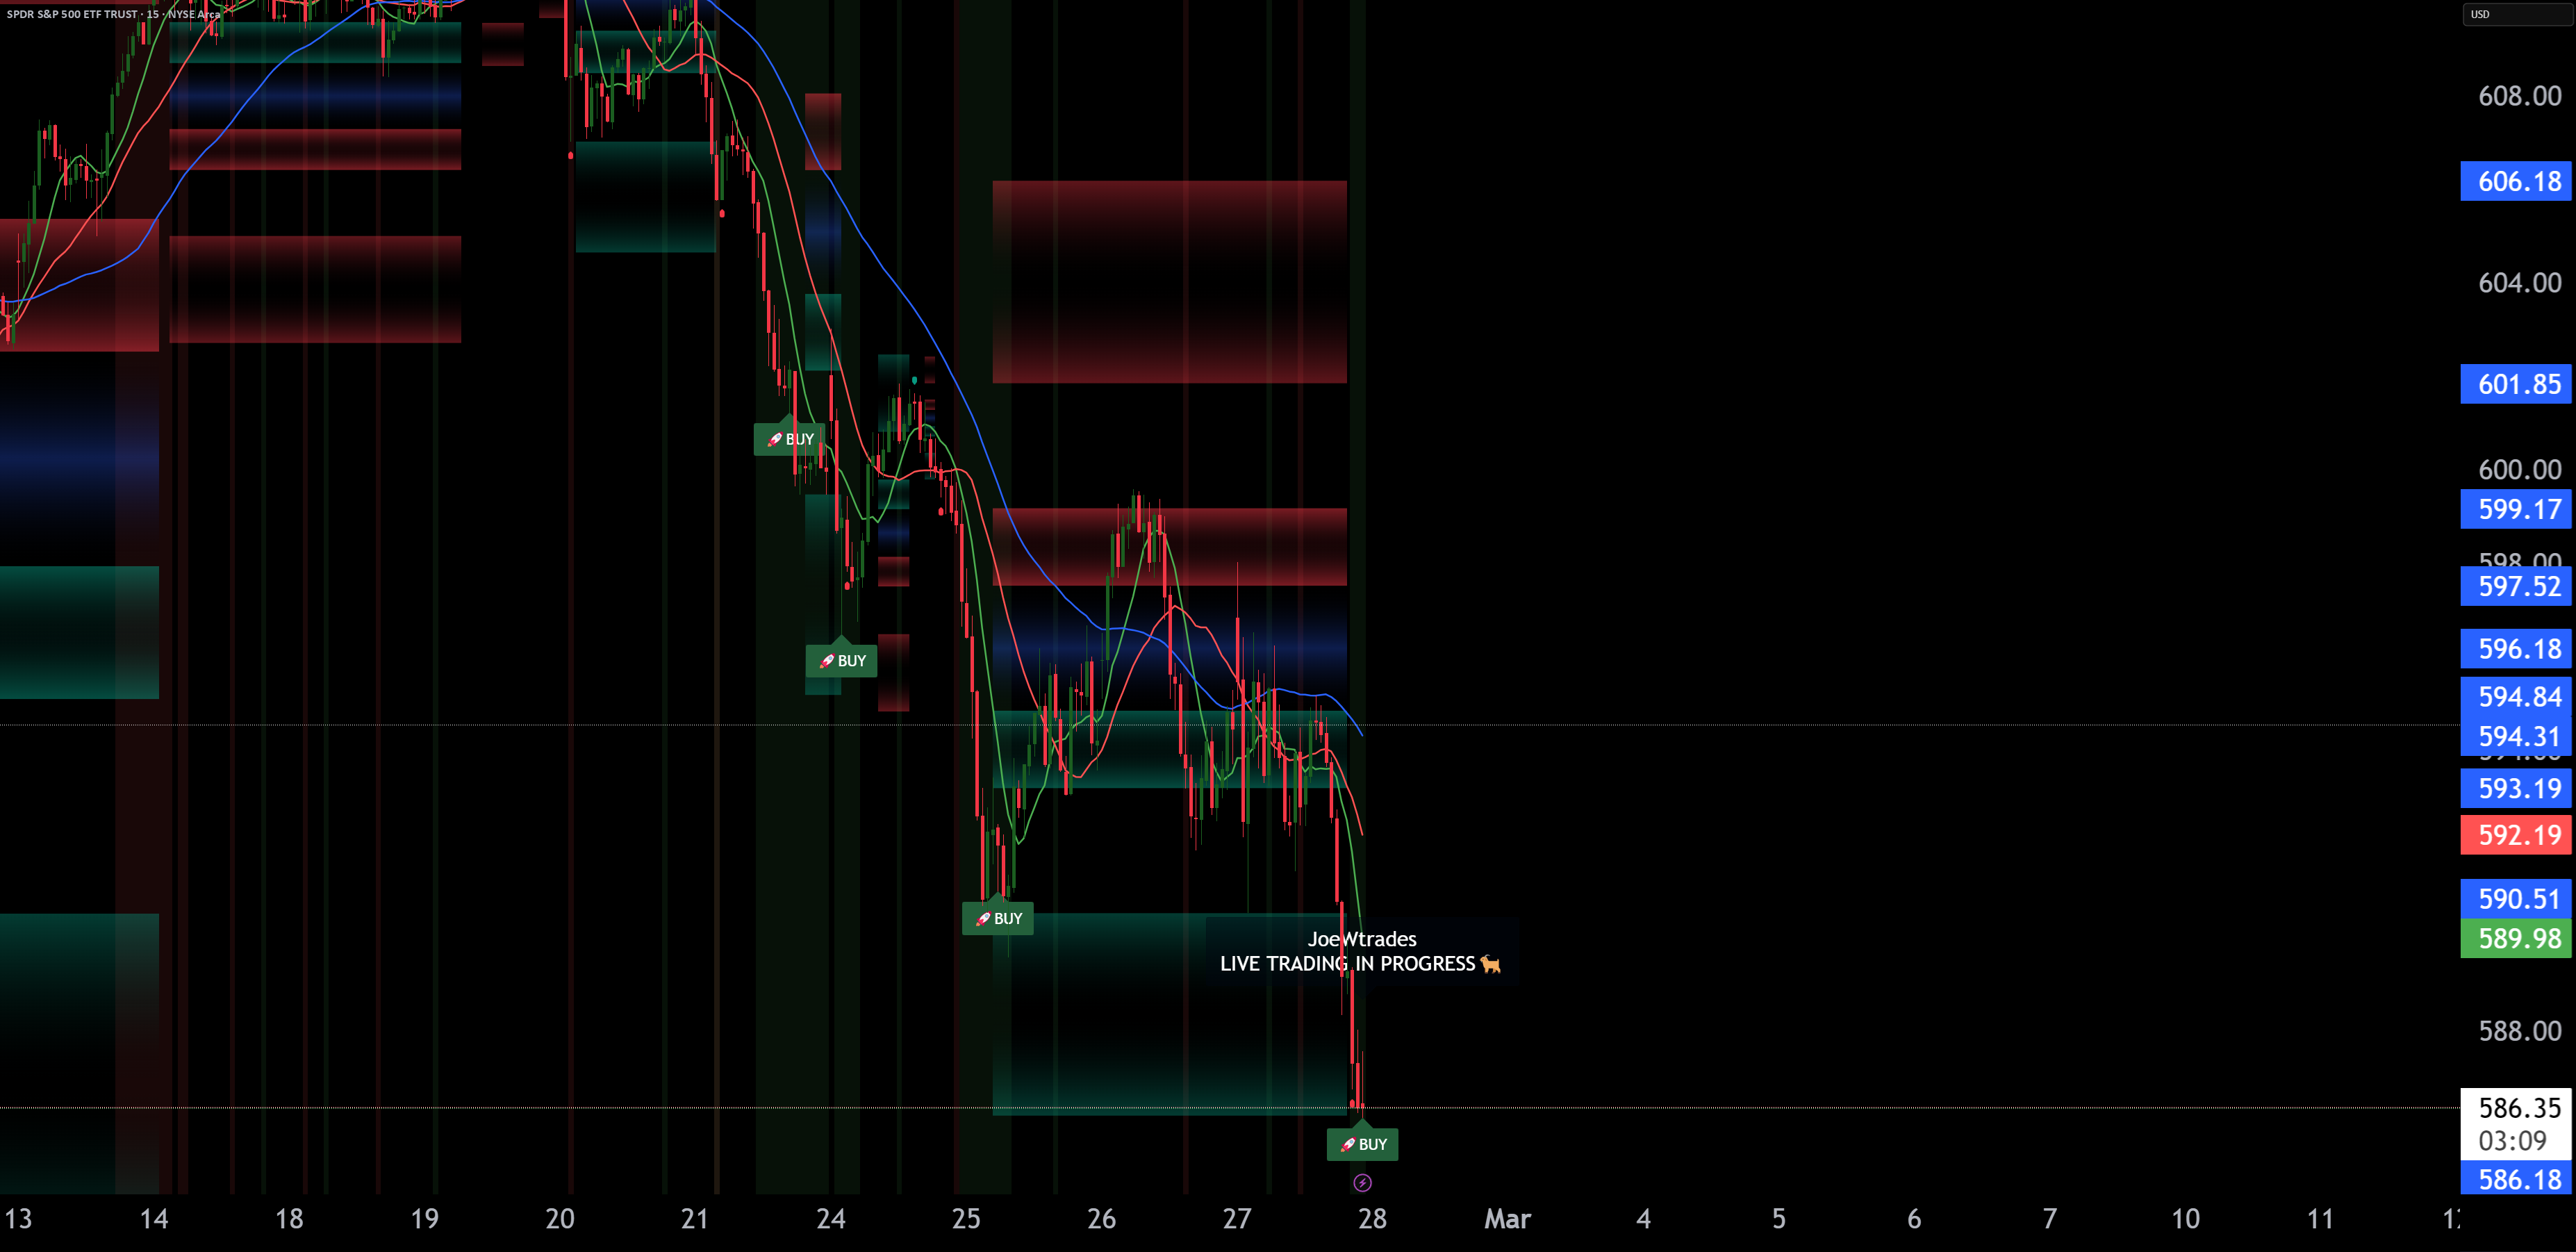2576x1252 pixels.
Task: Click the 608.00 price scale value
Action: tap(2519, 96)
